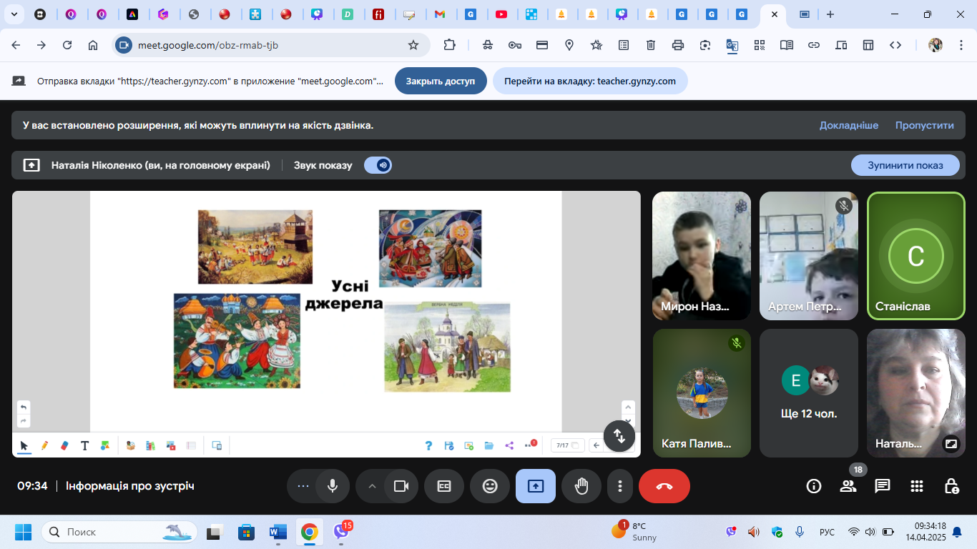Select the pointer tool in Gynzy toolbar
This screenshot has height=549, width=977.
24,445
